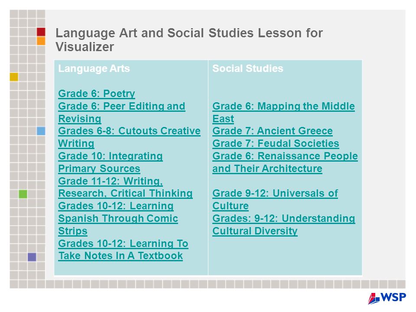Viewport: 416px width, 312px height.
Task: Select the purple square in the grid
Action: click(x=32, y=257)
